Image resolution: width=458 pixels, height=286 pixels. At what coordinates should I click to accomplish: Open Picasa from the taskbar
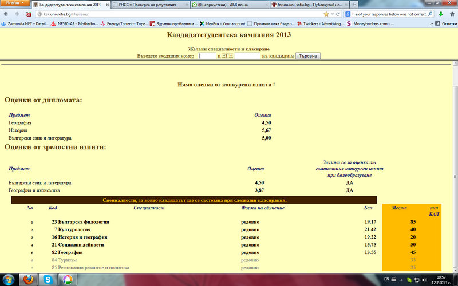68,279
